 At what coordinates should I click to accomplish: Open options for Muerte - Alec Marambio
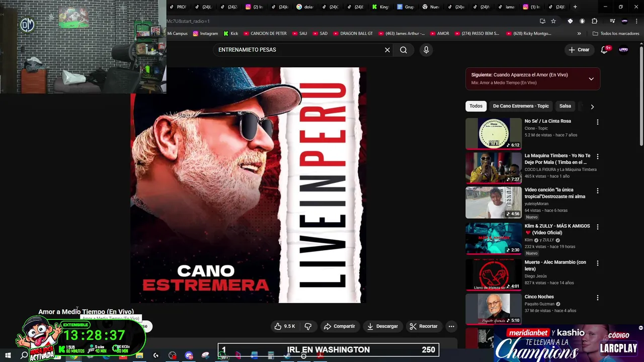coord(598,263)
